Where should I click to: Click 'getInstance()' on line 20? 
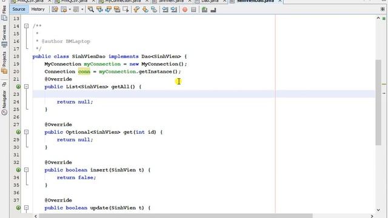click(158, 71)
